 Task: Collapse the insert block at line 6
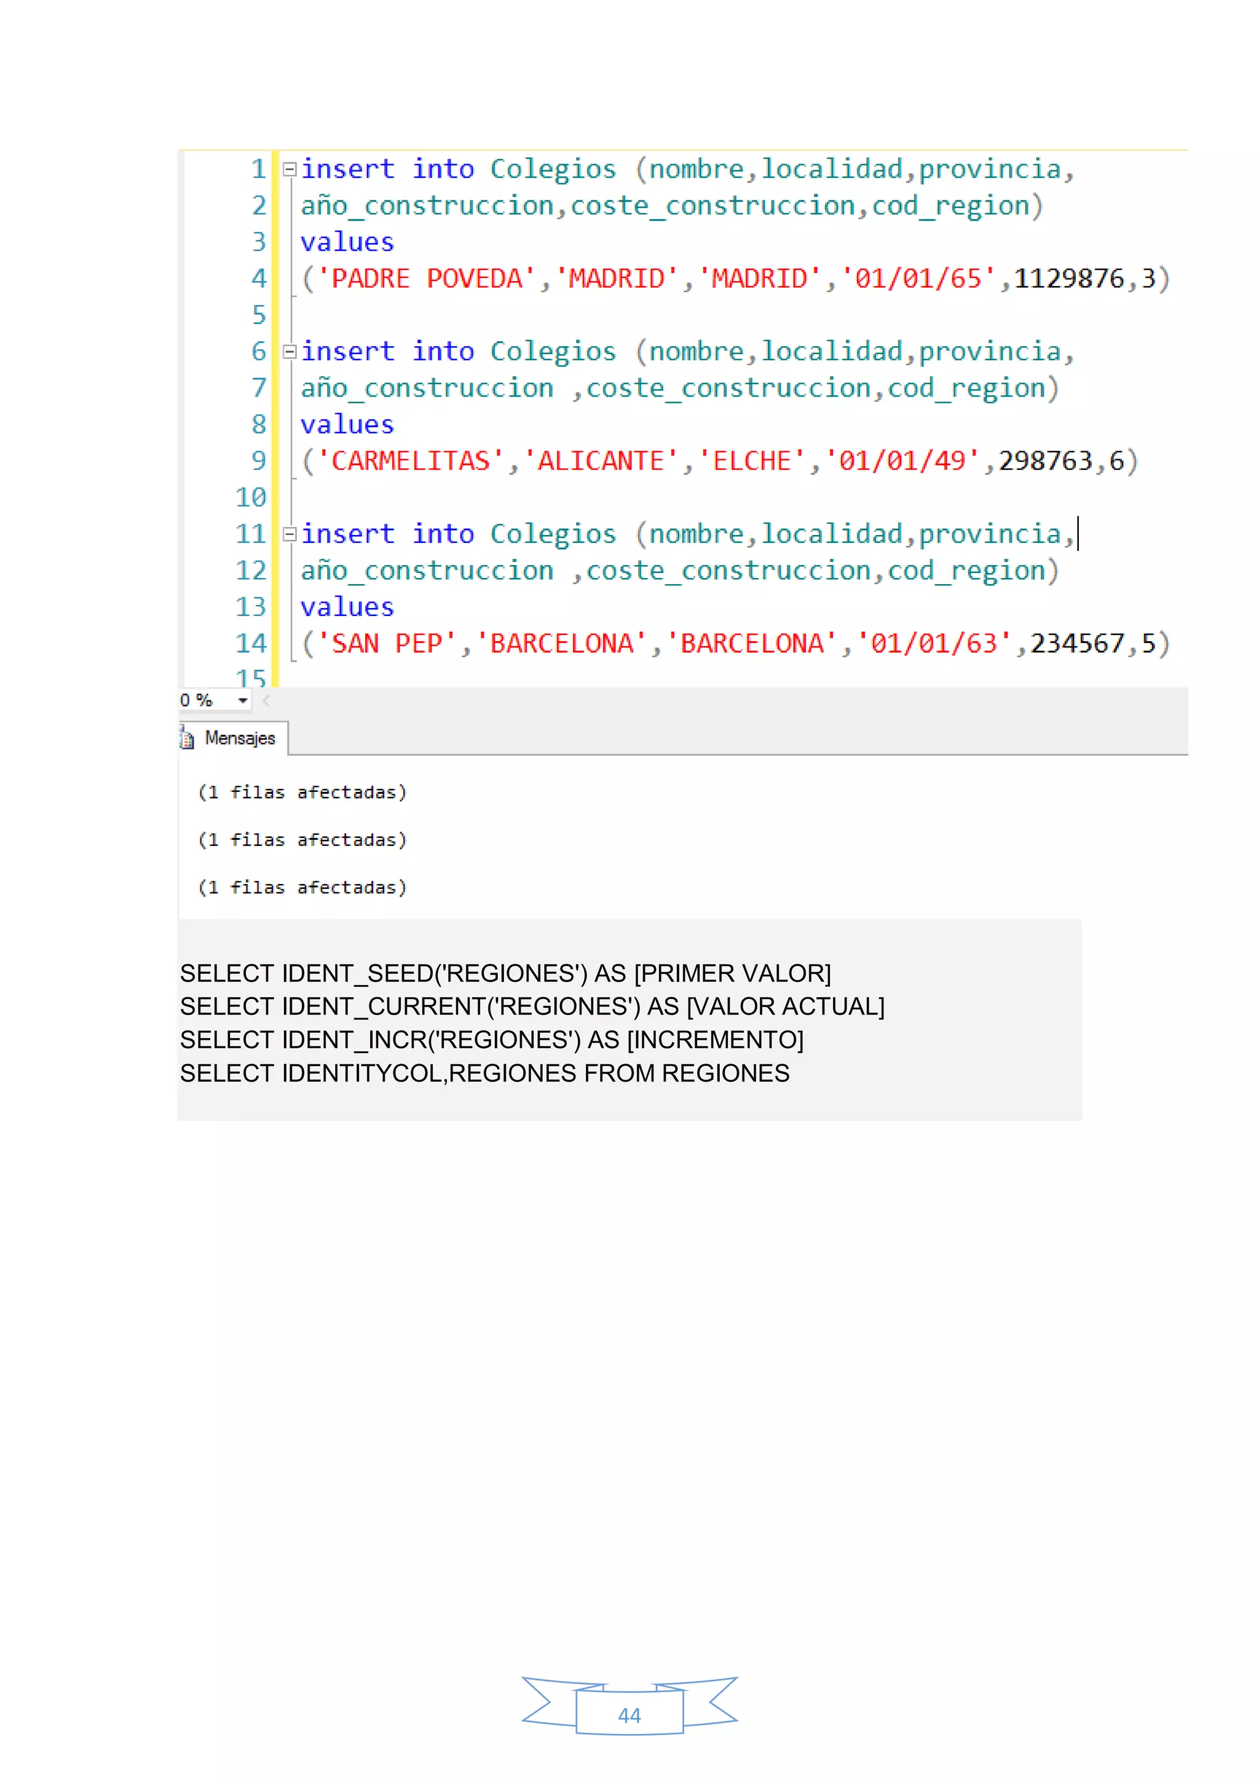[289, 351]
